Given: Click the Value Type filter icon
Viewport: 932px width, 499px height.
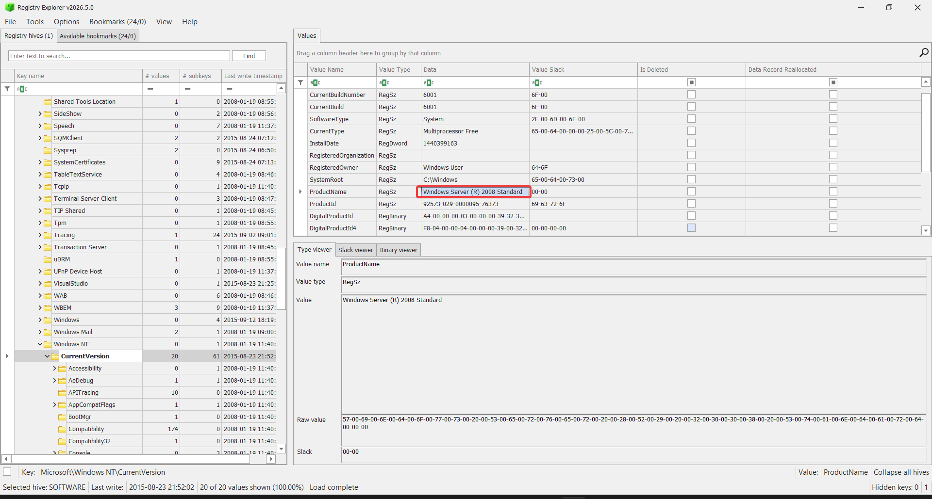Looking at the screenshot, I should (384, 82).
